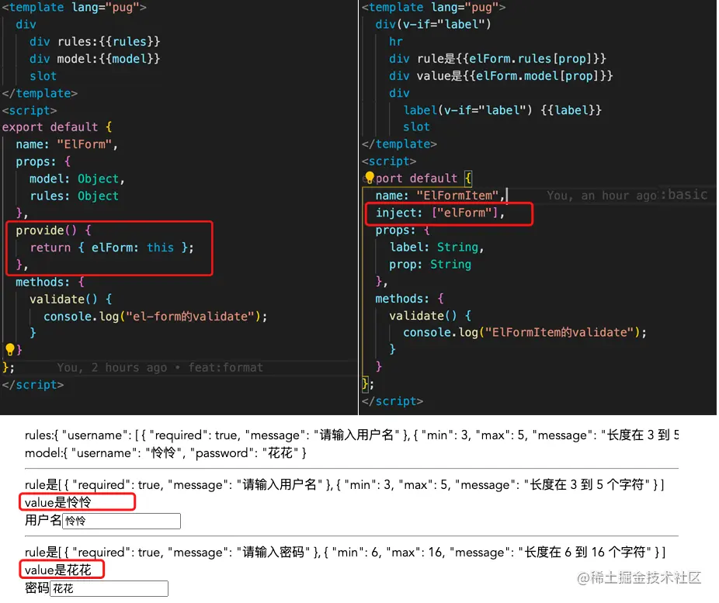Click rule text mentioning 长度在 3 到 5 个字符
The height and width of the screenshot is (603, 719).
[x=345, y=485]
